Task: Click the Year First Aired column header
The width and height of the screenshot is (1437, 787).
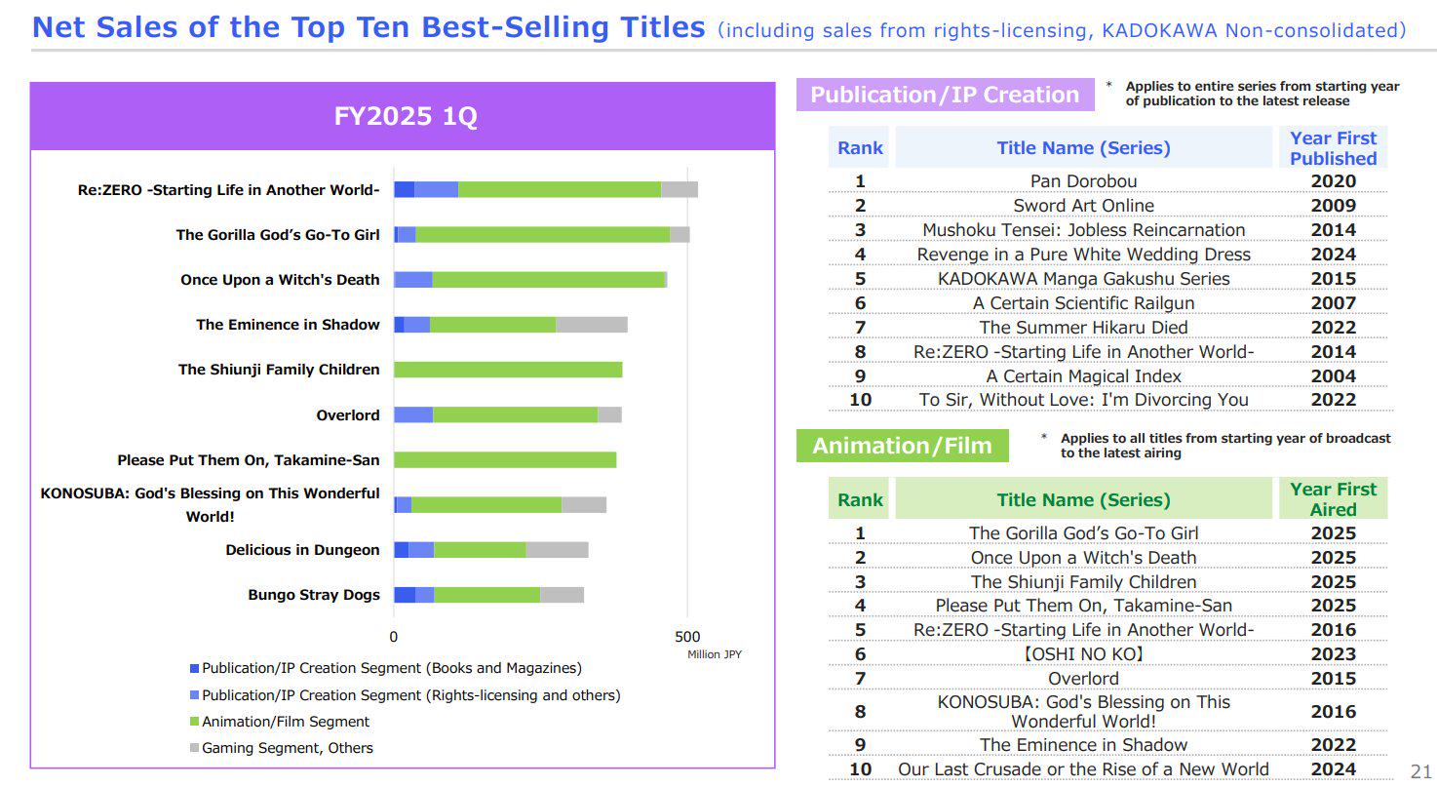Action: coord(1333,499)
